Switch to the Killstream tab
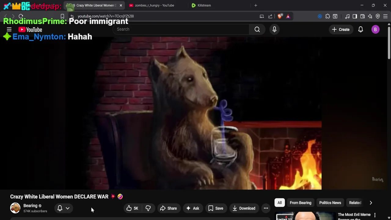 [204, 5]
